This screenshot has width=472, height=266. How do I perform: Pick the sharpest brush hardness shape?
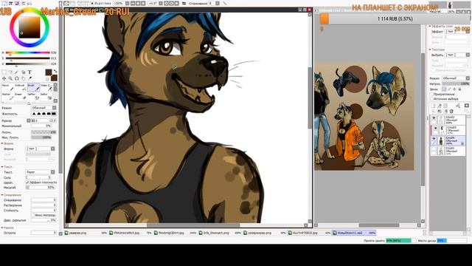54,114
